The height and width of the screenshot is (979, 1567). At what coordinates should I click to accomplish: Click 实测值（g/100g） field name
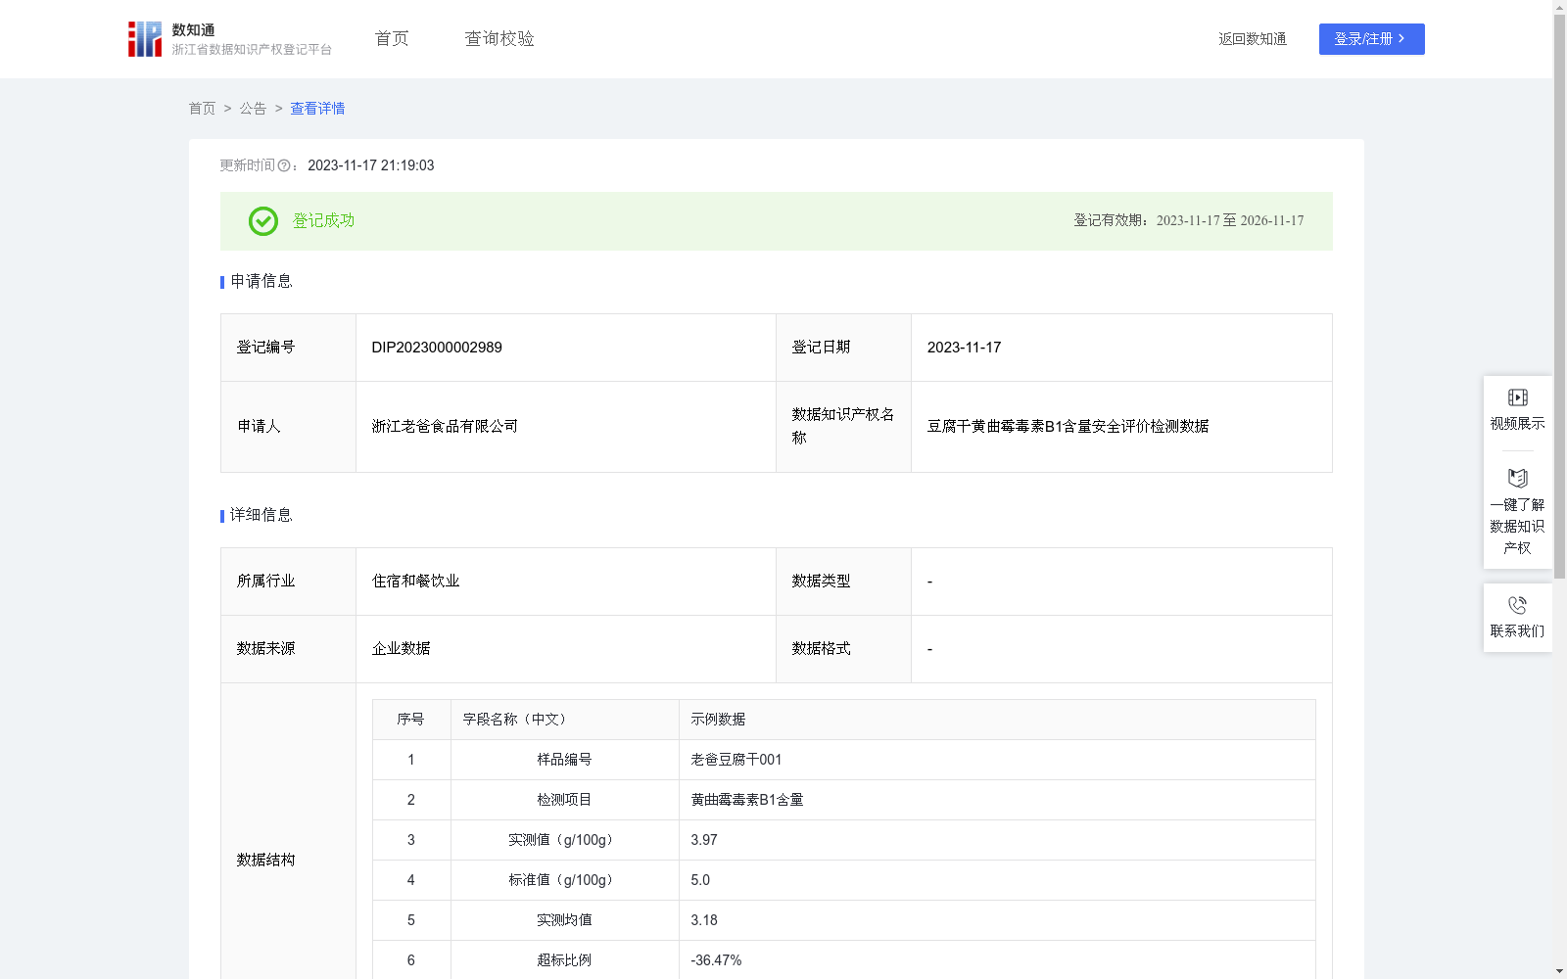[x=564, y=840]
